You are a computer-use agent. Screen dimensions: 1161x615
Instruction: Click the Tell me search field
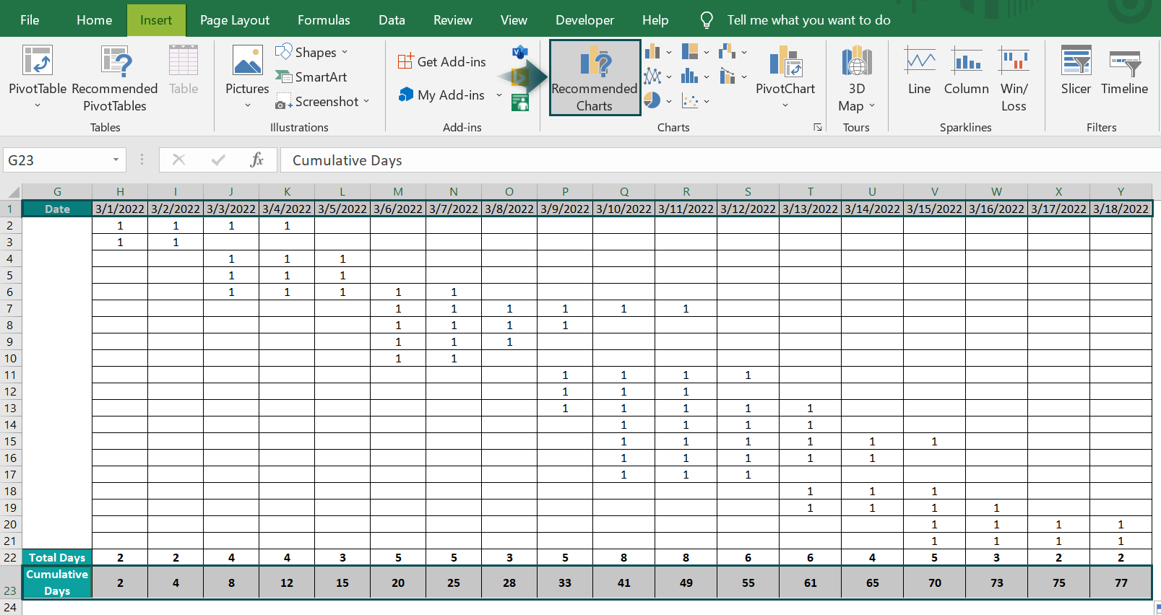click(808, 20)
